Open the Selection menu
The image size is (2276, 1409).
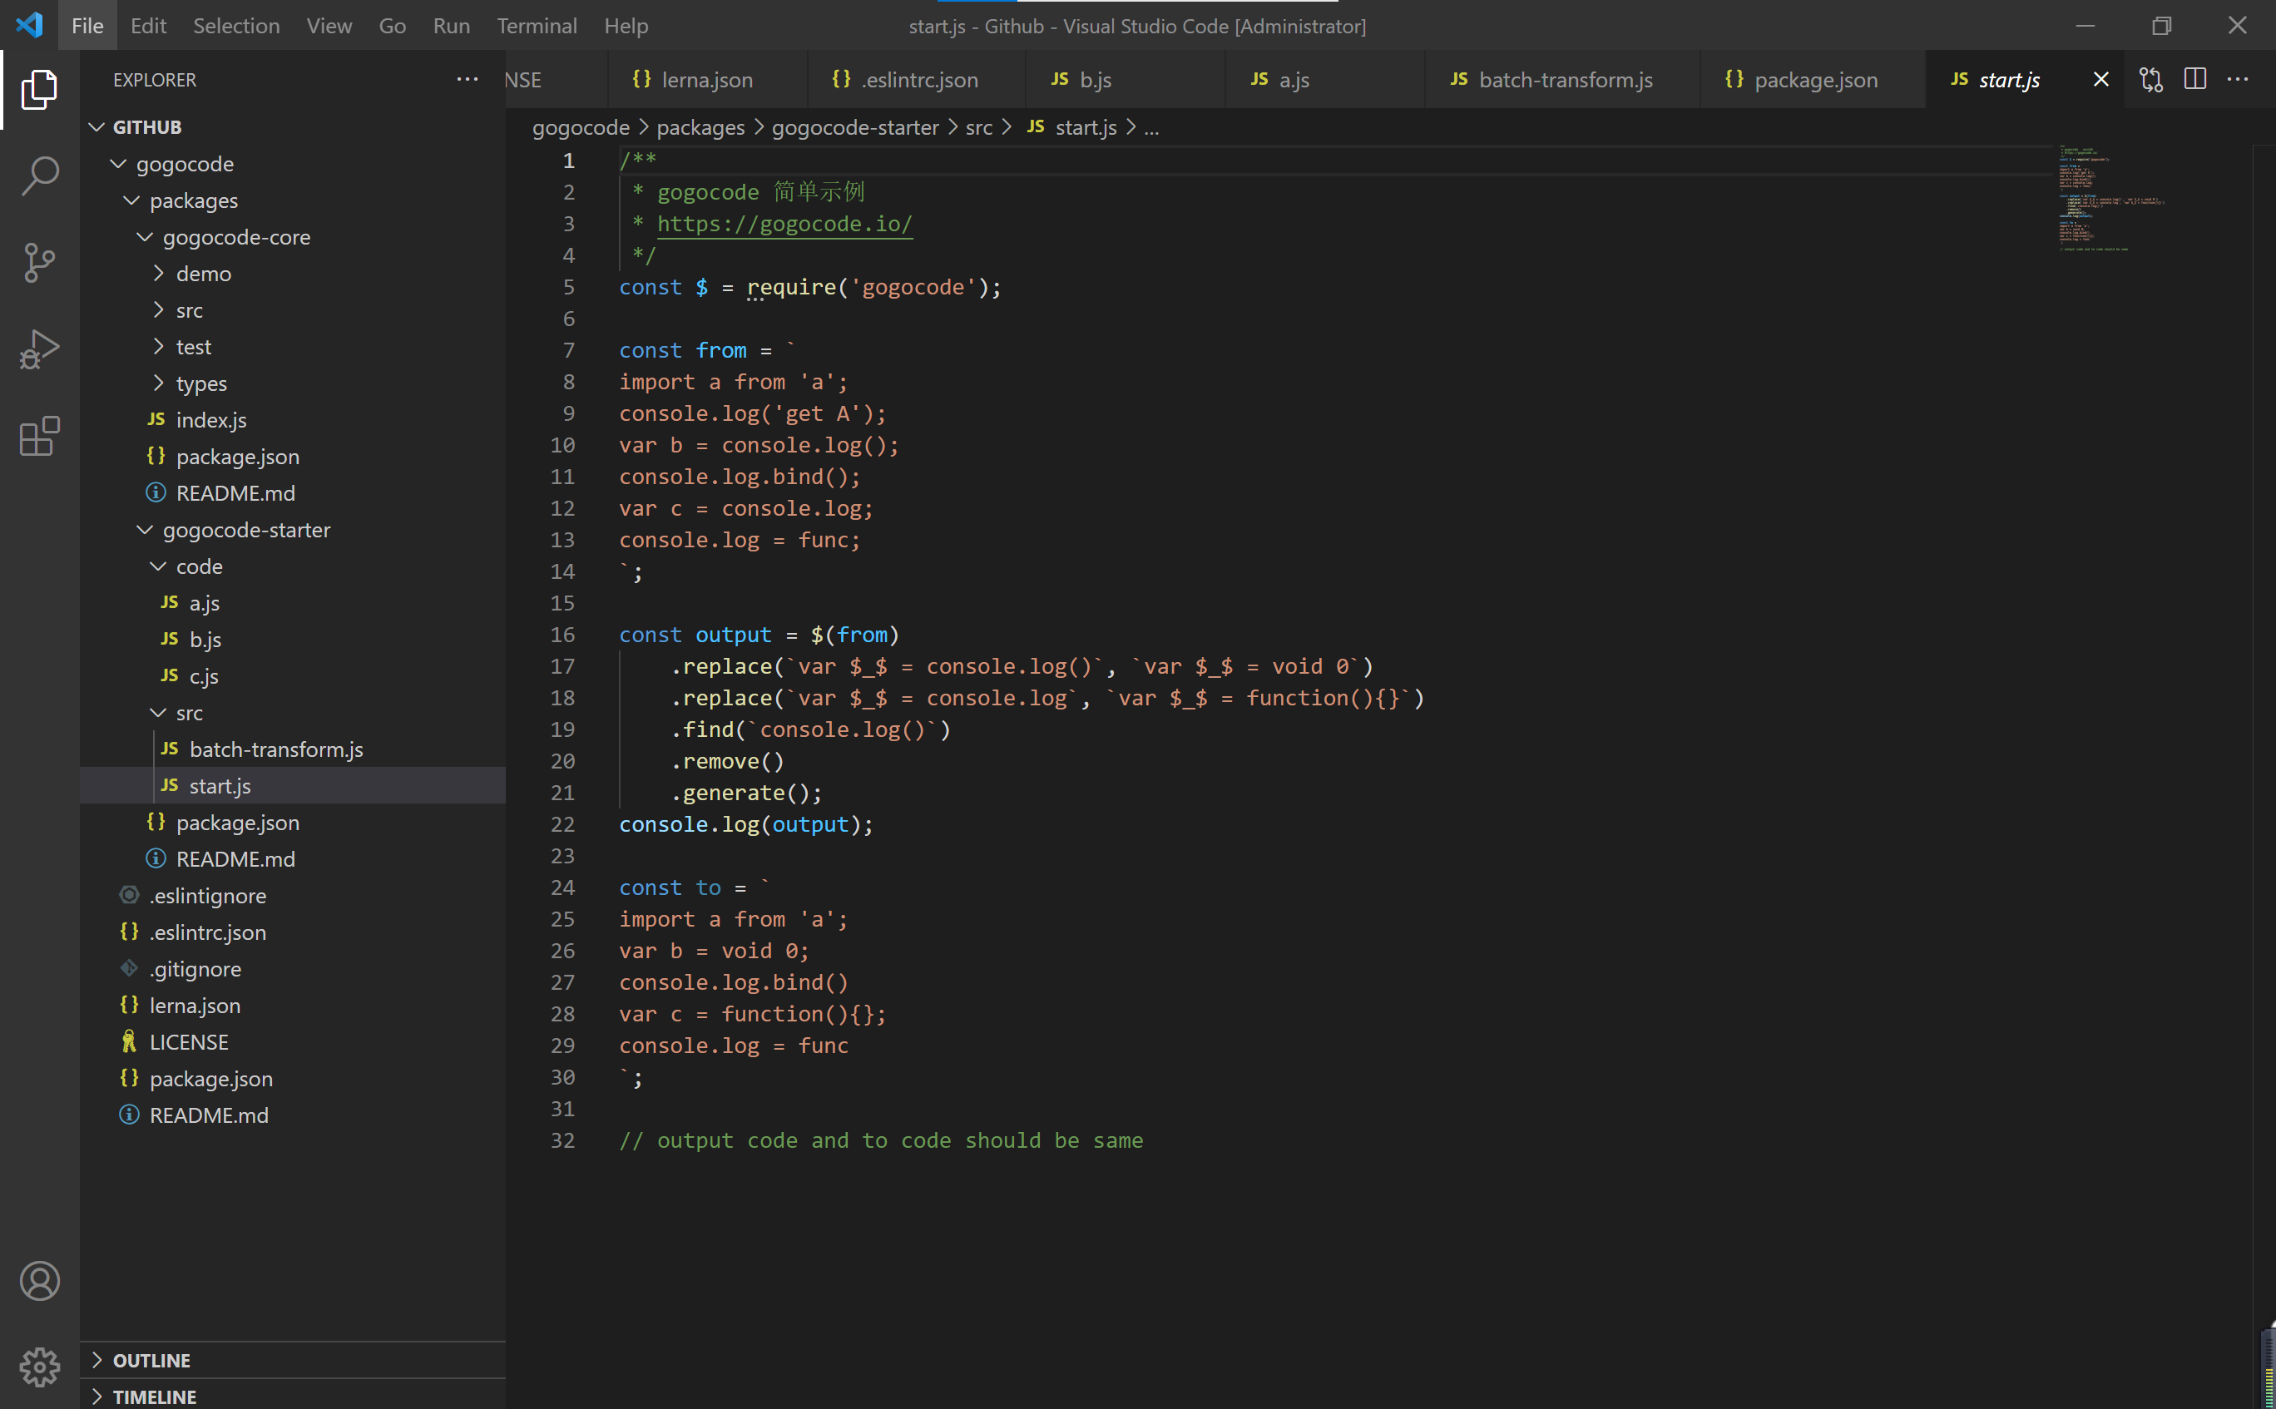click(235, 25)
